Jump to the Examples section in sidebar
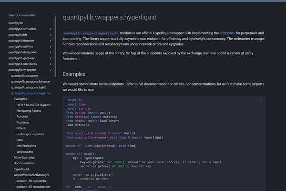Image resolution: width=286 pixels, height=191 pixels. point(20,99)
